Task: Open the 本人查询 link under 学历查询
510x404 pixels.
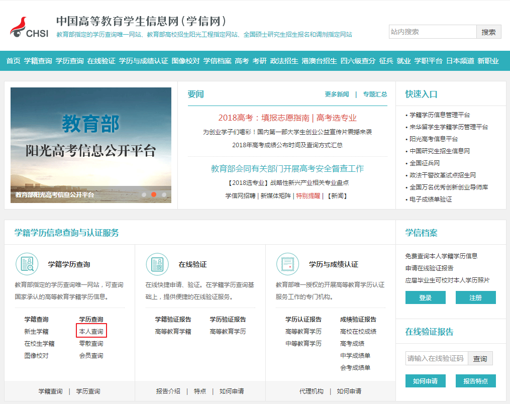Action: click(x=91, y=332)
